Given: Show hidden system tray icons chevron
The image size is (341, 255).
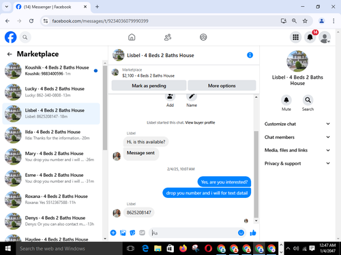Looking at the screenshot, I should click(x=288, y=248).
